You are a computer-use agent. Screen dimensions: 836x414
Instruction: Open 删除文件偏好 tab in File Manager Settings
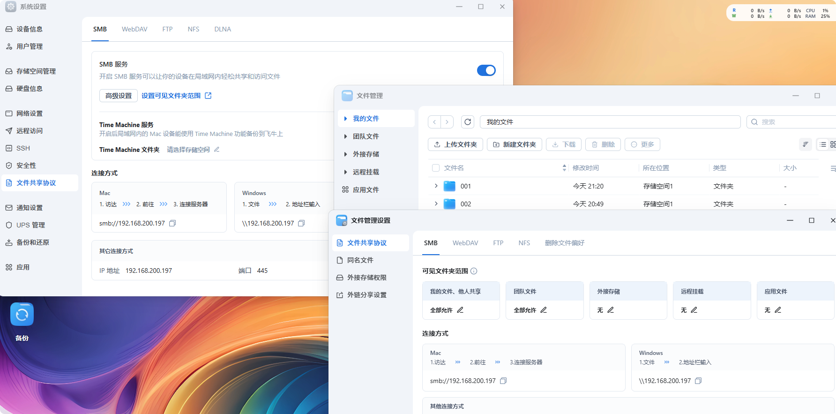tap(565, 243)
